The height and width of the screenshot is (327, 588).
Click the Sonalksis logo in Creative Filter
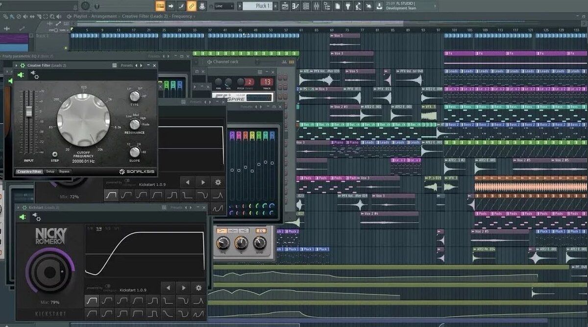pyautogui.click(x=136, y=171)
